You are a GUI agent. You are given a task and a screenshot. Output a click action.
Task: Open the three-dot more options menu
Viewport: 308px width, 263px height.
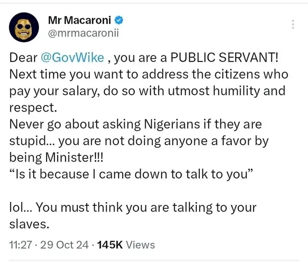point(293,24)
